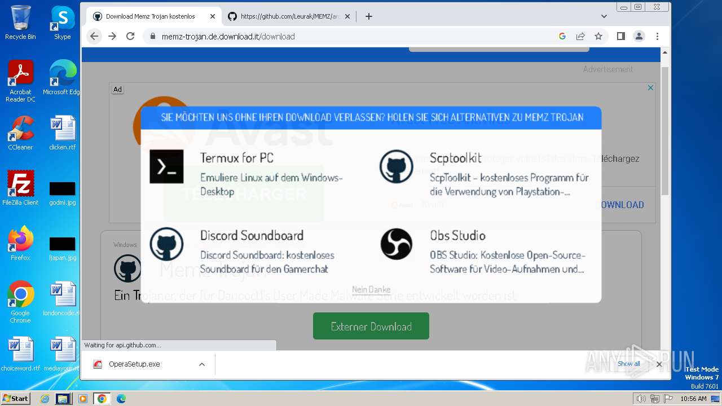Image resolution: width=722 pixels, height=406 pixels.
Task: Toggle Chrome side panel
Action: 620,36
